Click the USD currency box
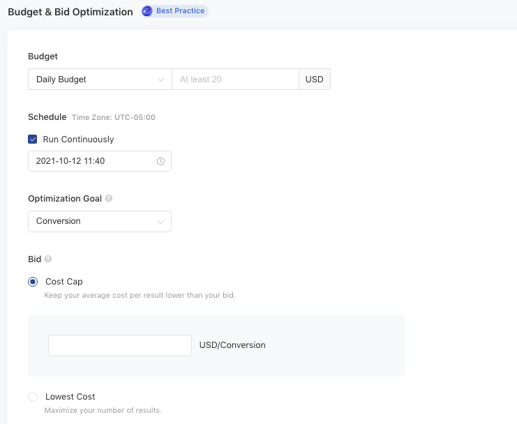 tap(315, 79)
